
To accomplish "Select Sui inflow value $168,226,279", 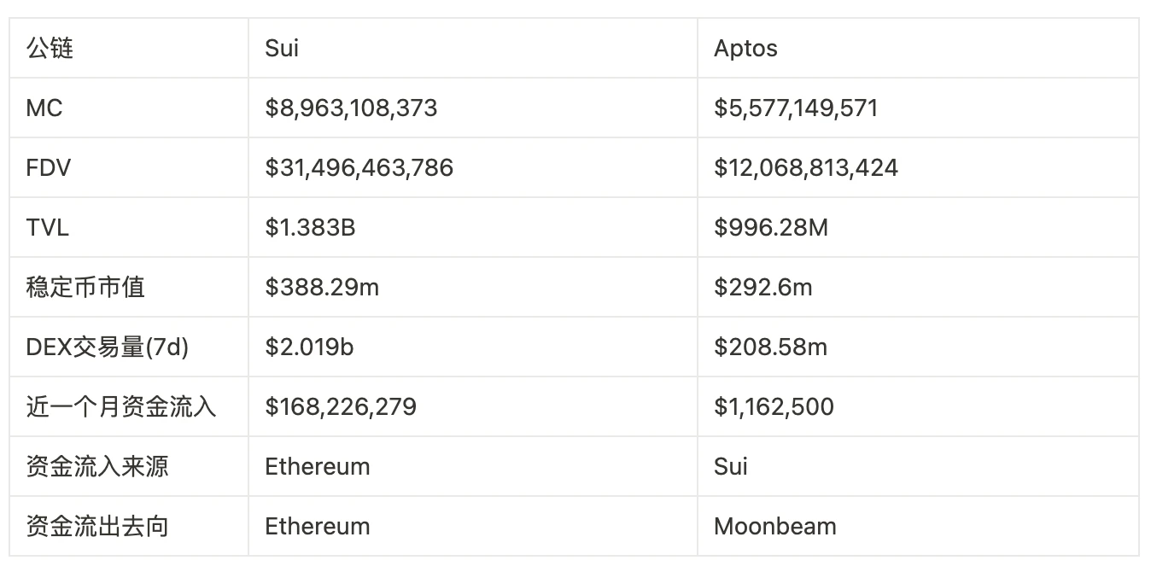I will pos(341,407).
